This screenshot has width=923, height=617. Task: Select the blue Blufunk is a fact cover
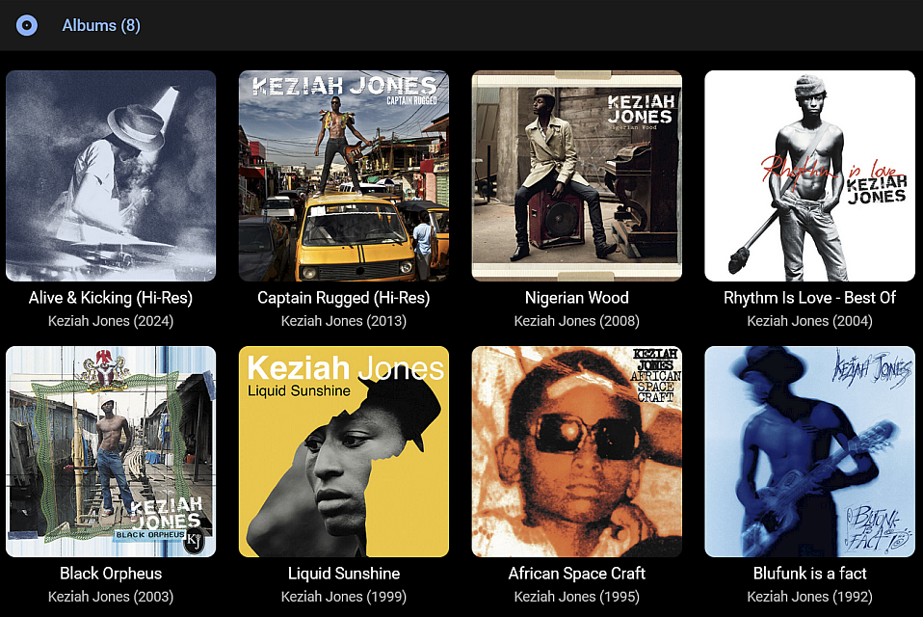click(810, 451)
